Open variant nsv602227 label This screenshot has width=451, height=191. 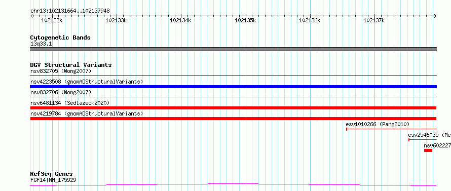point(437,145)
